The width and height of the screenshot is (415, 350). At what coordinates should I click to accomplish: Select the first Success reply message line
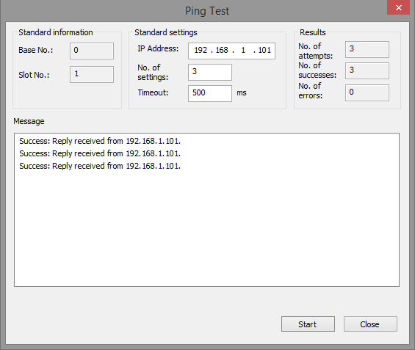click(100, 141)
